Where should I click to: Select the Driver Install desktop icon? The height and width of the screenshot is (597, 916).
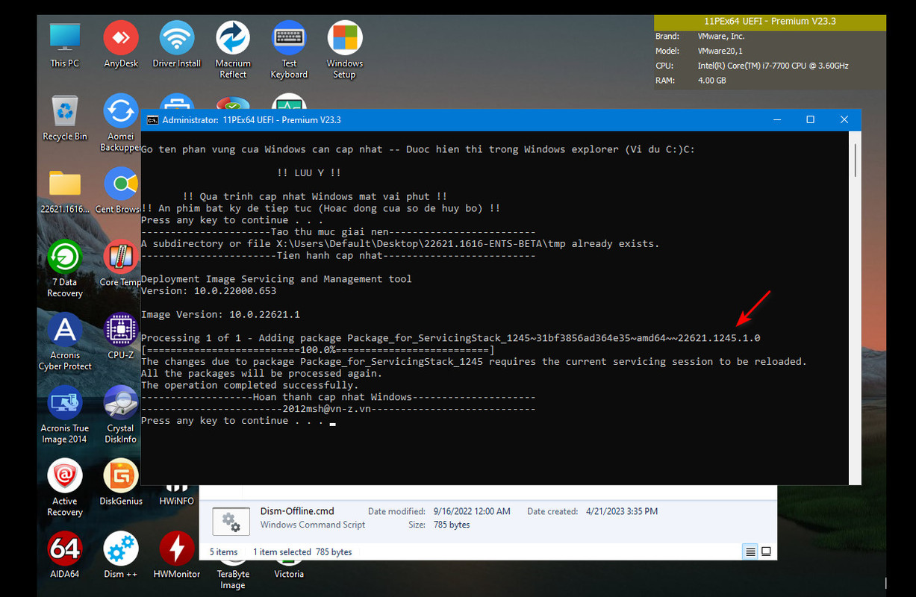177,45
